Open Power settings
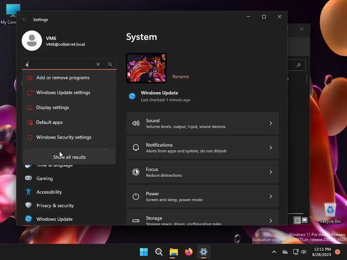Viewport: 347px width, 260px height. (x=203, y=196)
